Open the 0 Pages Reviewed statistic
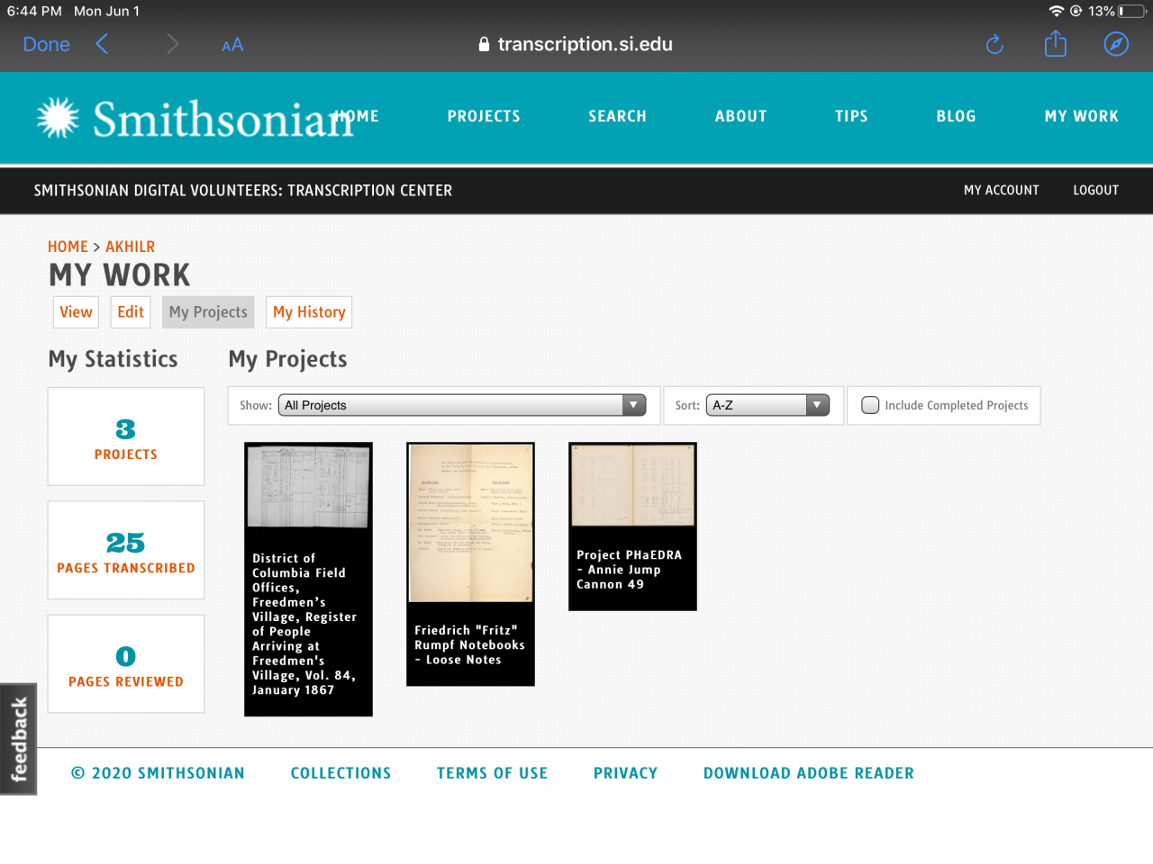The width and height of the screenshot is (1153, 864). click(126, 664)
